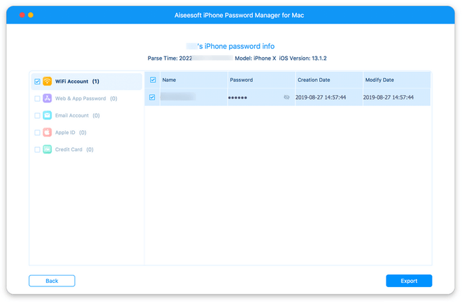Image resolution: width=462 pixels, height=302 pixels.
Task: Sort by Modify Date column header
Action: pos(380,80)
